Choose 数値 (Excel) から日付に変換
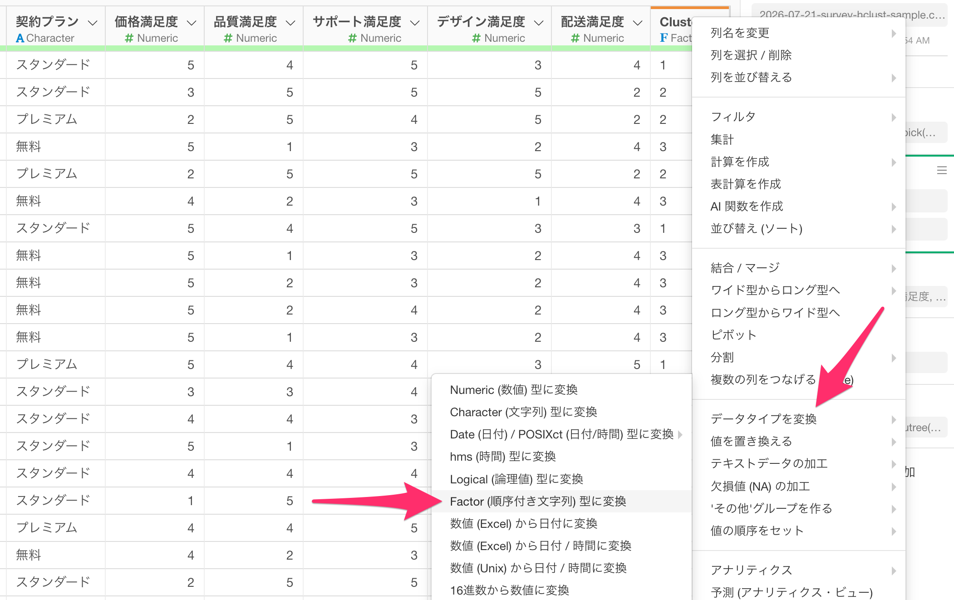Image resolution: width=954 pixels, height=600 pixels. point(562,524)
